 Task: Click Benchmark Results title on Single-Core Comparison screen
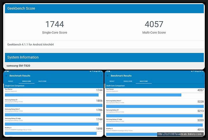coord(20,76)
